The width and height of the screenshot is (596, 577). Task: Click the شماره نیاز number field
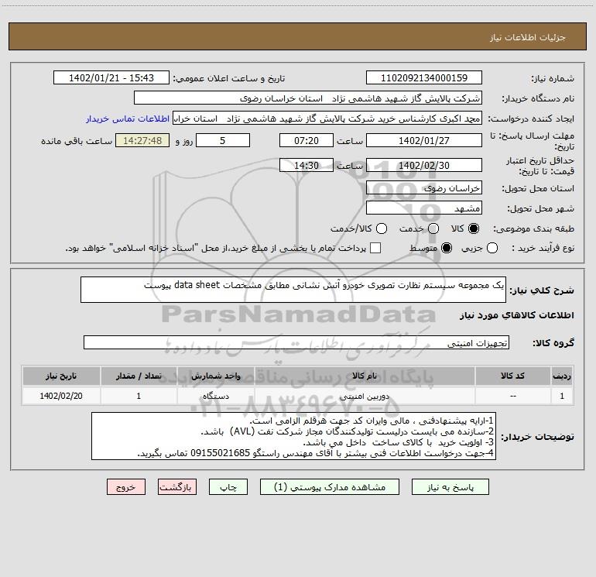pyautogui.click(x=423, y=78)
